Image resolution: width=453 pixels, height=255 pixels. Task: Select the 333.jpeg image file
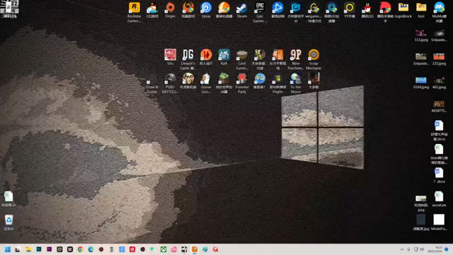[x=421, y=35]
